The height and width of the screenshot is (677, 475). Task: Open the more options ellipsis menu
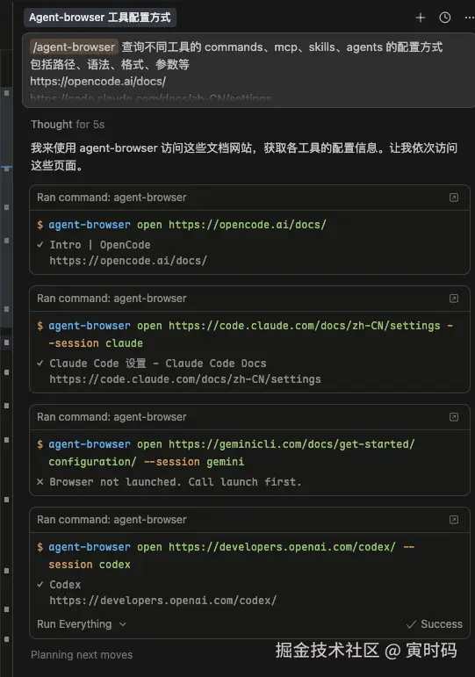click(x=470, y=18)
